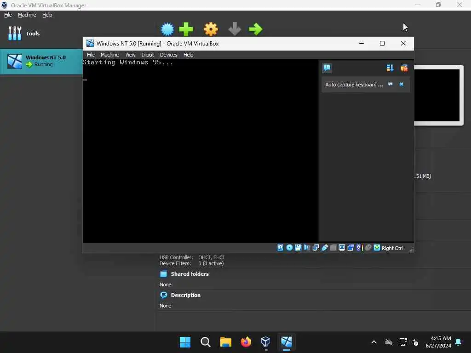The height and width of the screenshot is (353, 471).
Task: Click USB Controller value OHCI, EHCI
Action: click(211, 257)
